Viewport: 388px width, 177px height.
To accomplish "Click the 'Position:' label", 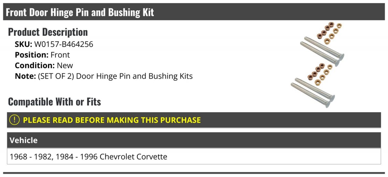I will point(32,55).
